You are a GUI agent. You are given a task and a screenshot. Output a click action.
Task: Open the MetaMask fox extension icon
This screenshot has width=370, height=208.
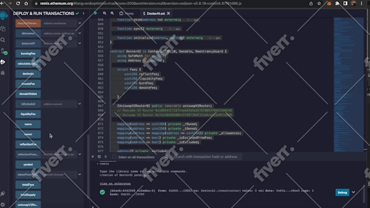(x=329, y=4)
